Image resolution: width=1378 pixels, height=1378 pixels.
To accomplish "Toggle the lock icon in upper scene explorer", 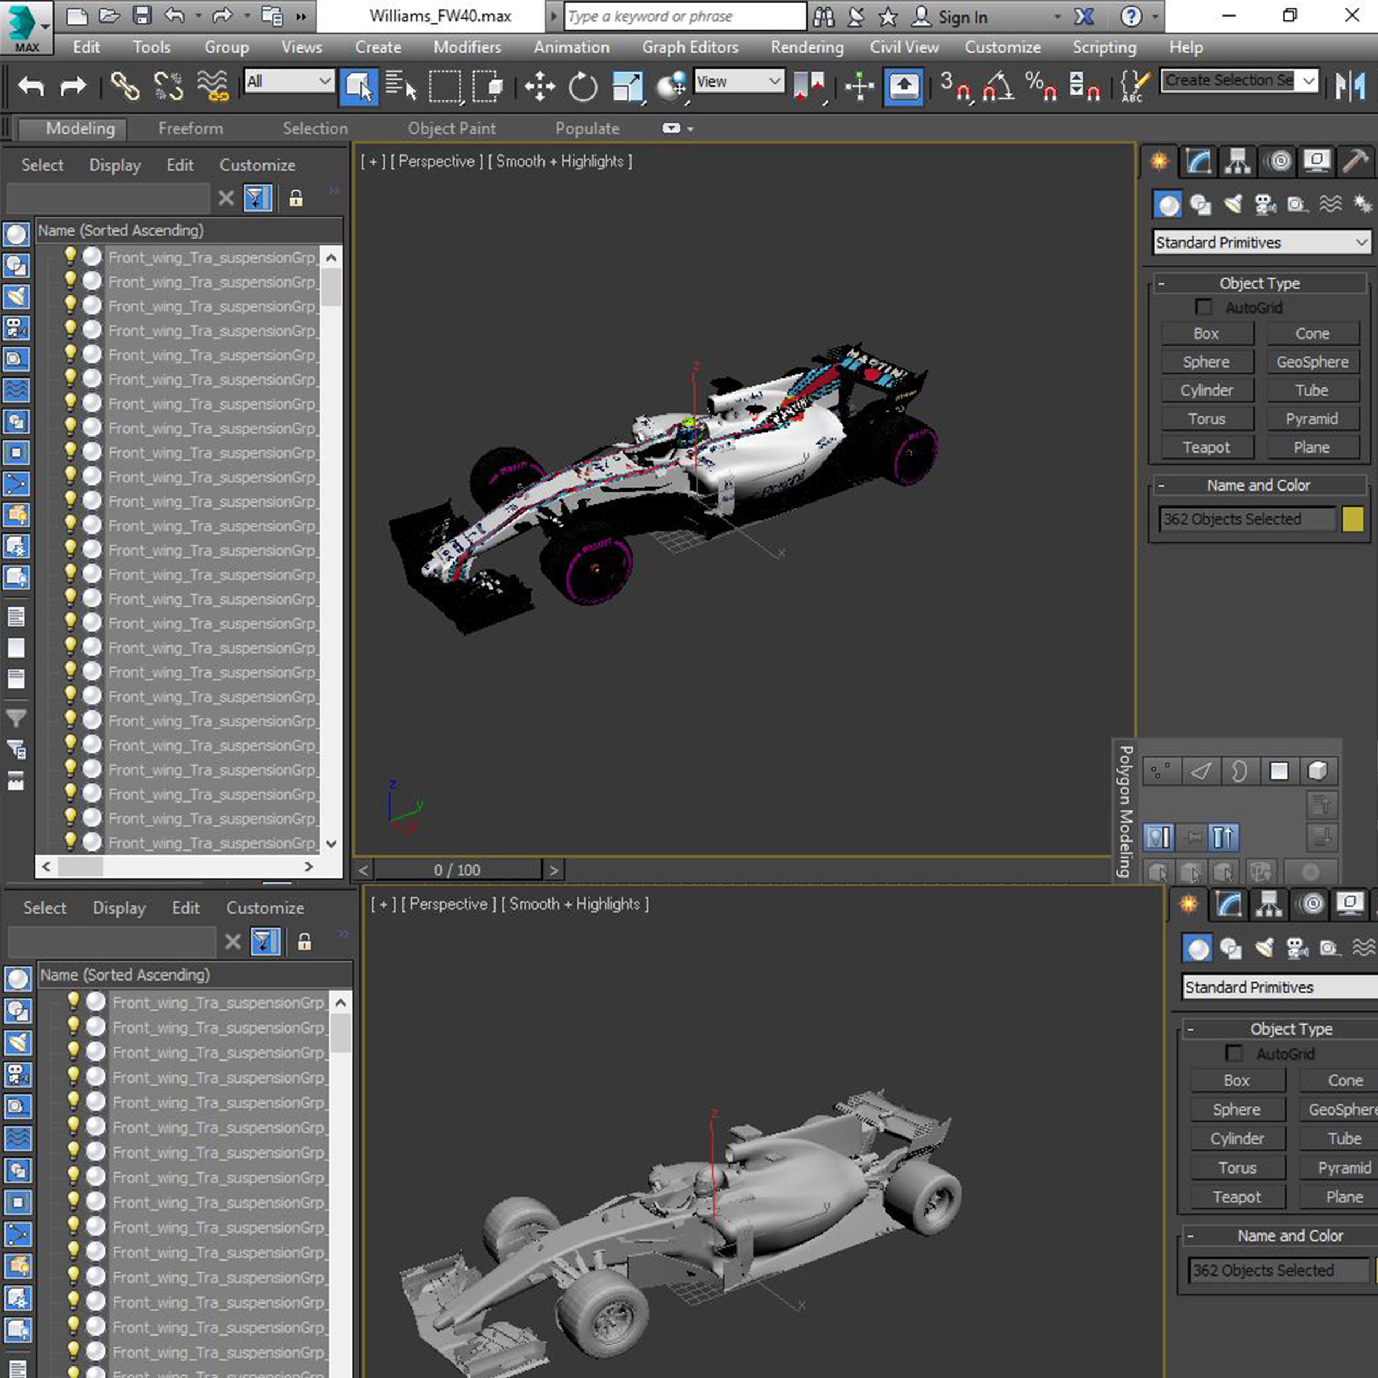I will (x=296, y=198).
